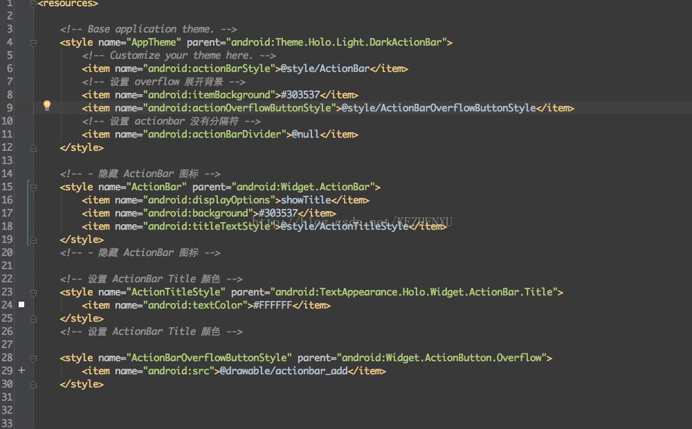This screenshot has width=692, height=429.
Task: Click the ActionBar Title comment on line 26
Action: point(151,331)
